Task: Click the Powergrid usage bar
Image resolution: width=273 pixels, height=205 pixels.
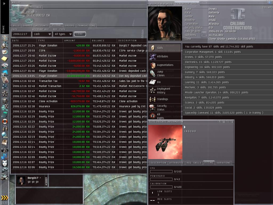Action: coord(161,179)
